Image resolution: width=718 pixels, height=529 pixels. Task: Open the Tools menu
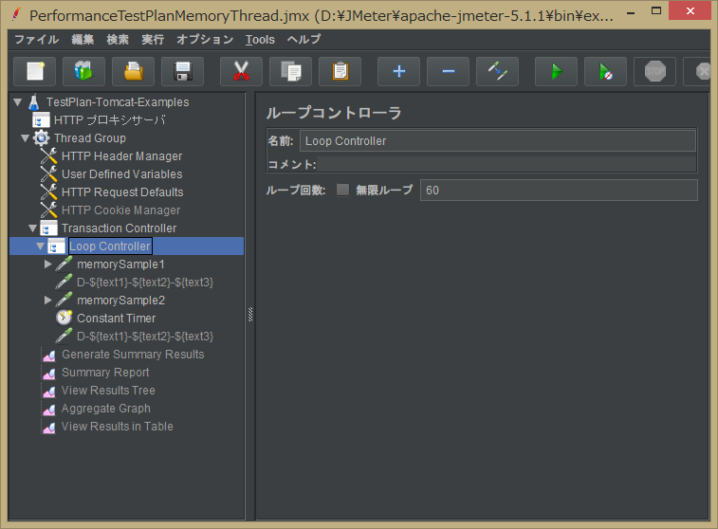pos(260,40)
